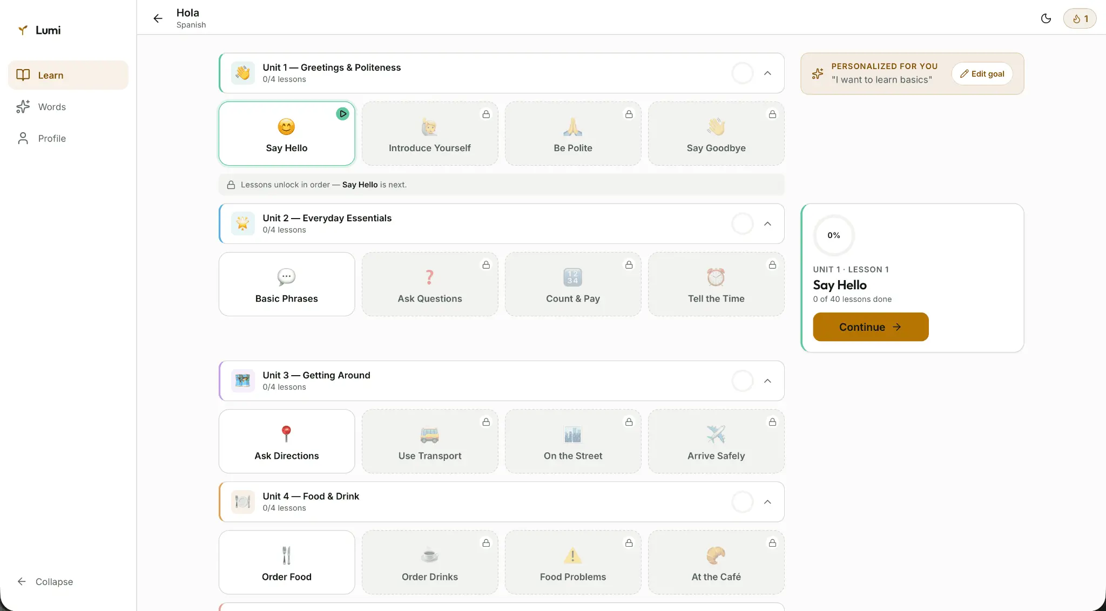Click 'Lessons unlock in order' notice
The height and width of the screenshot is (611, 1106).
(501, 185)
